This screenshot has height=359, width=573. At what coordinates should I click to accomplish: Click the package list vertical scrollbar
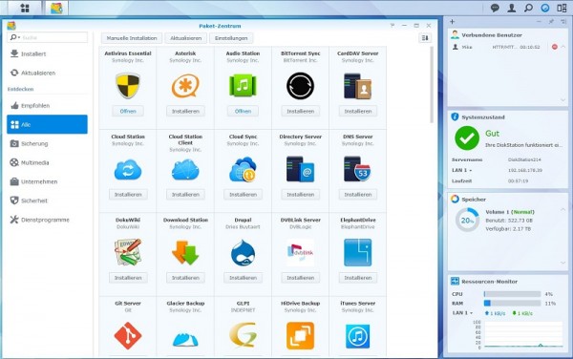(x=432, y=85)
